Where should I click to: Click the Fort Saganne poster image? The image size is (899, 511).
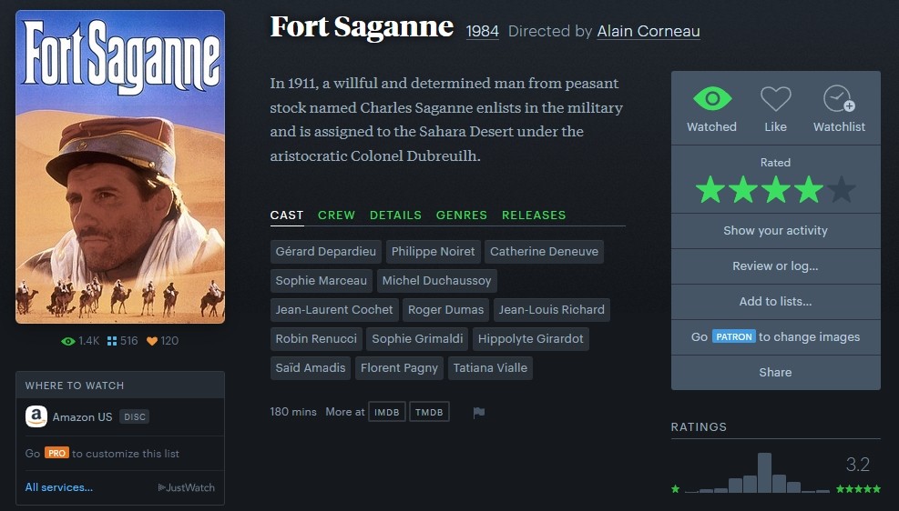(120, 166)
